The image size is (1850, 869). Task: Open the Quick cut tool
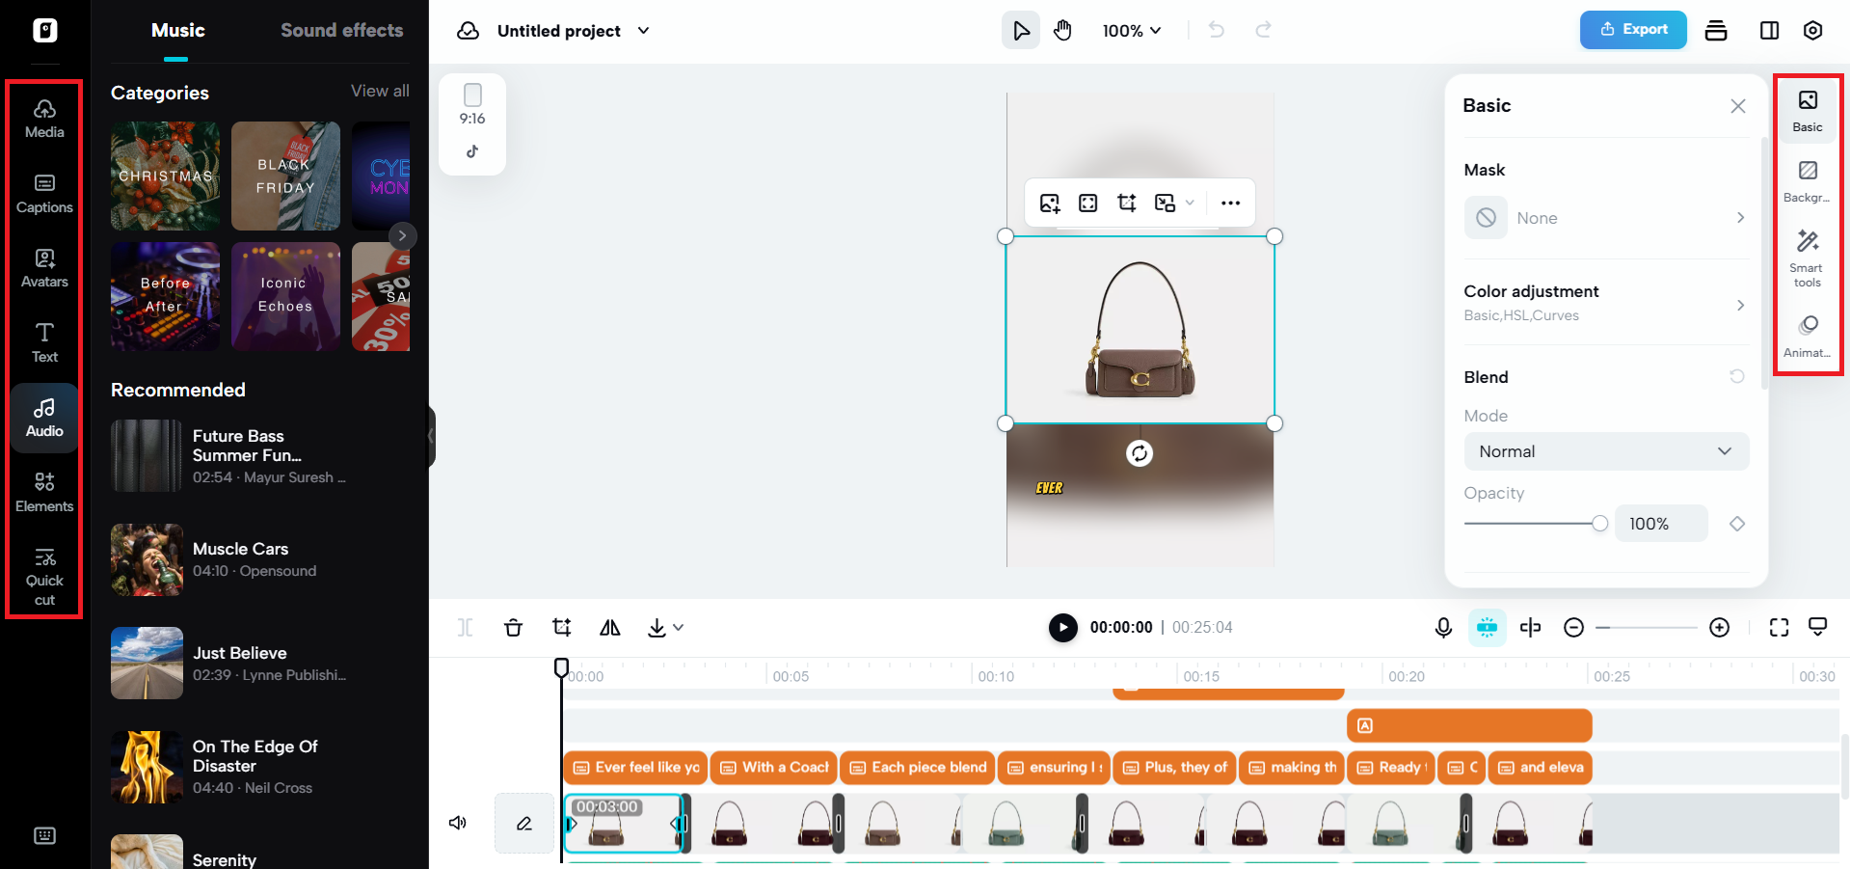pos(44,577)
